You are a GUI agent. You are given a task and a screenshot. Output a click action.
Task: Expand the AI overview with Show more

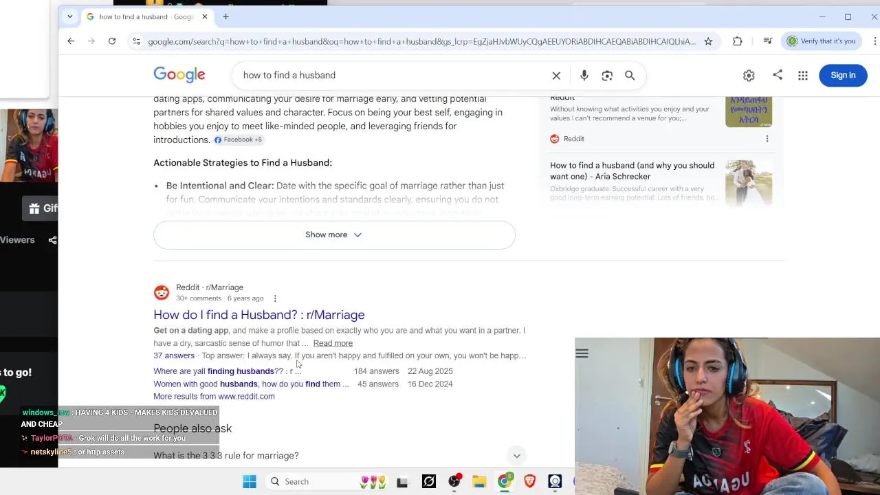334,235
